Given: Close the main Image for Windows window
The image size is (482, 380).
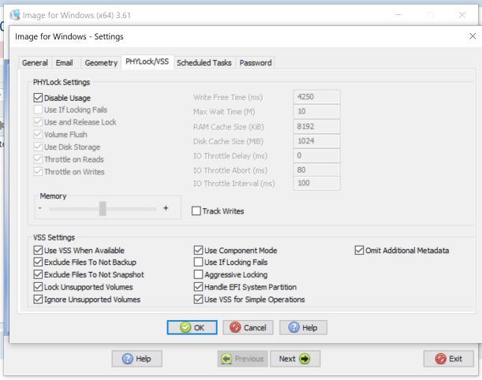Looking at the screenshot, I should (x=462, y=15).
